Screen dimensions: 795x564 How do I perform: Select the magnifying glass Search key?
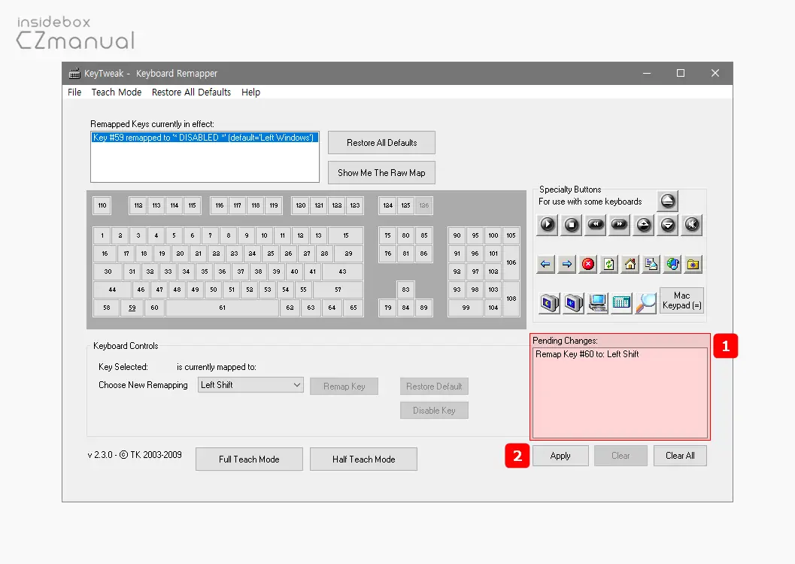click(645, 302)
